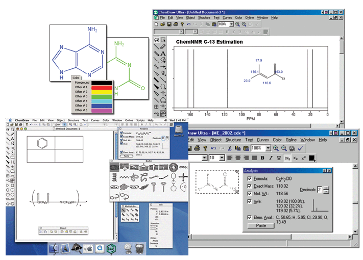The height and width of the screenshot is (260, 363).
Task: Open font size dropdown in Untitled Document-3 window
Action: pyautogui.click(x=195, y=32)
